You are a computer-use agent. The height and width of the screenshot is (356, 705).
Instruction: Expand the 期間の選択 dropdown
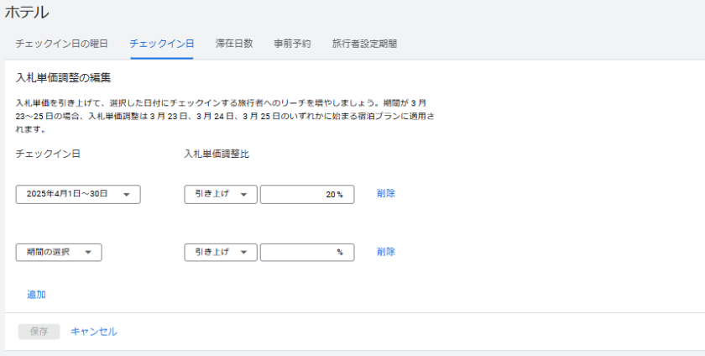[59, 252]
